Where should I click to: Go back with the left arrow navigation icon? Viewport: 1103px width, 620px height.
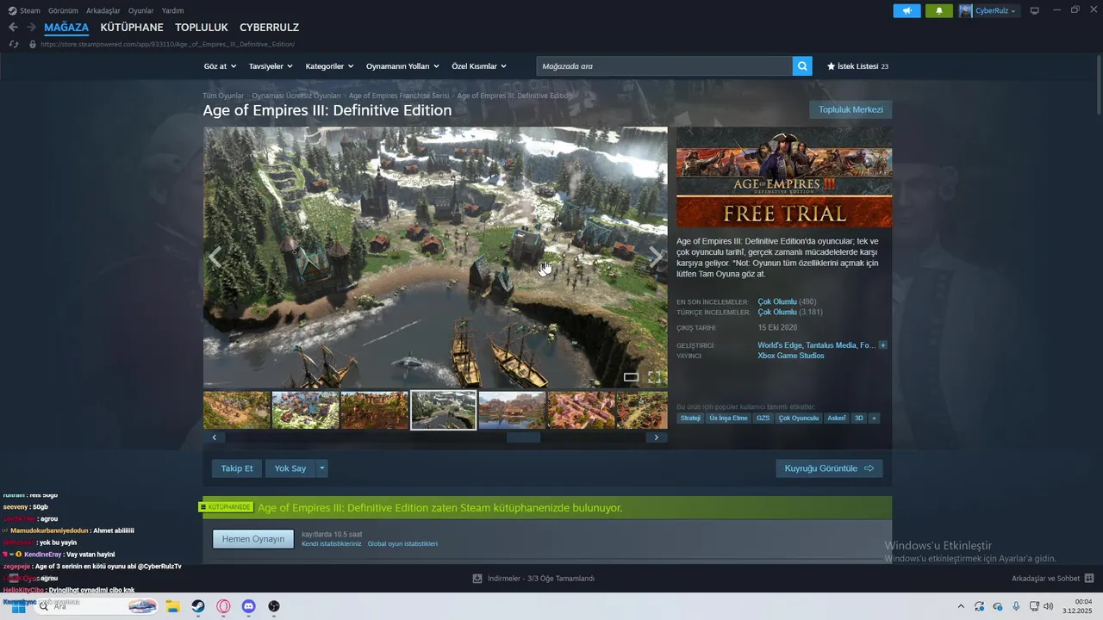13,28
